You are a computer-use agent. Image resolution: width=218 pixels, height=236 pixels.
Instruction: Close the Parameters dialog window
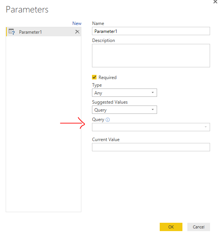[215, 2]
